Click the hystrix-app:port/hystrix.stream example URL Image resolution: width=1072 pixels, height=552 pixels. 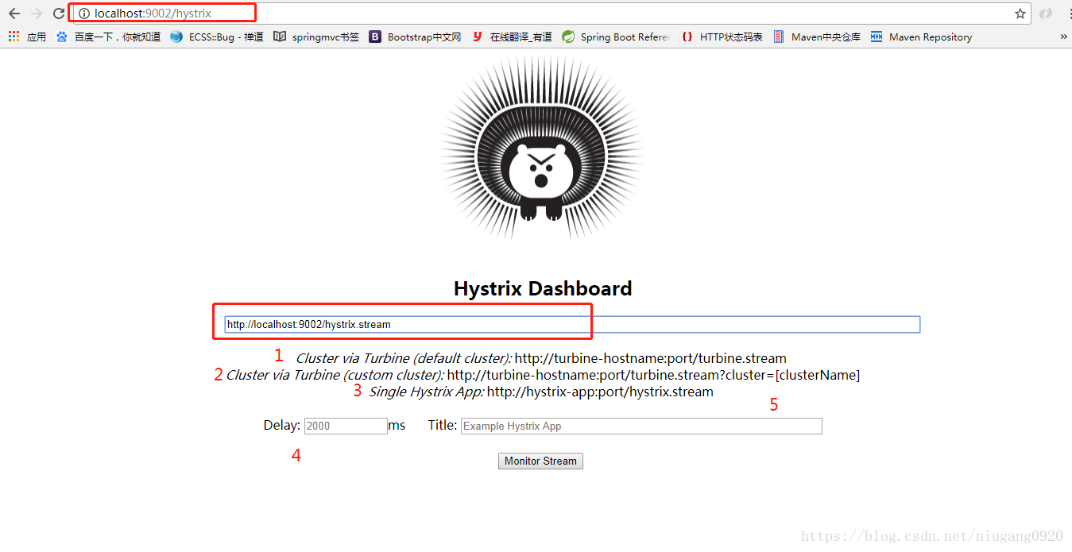click(600, 392)
